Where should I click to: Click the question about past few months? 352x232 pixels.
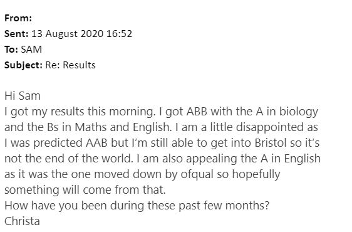[x=137, y=206]
